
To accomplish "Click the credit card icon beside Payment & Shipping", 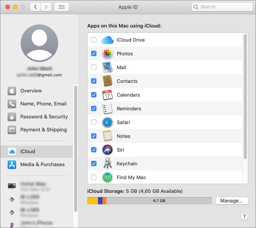I will pos(12,130).
